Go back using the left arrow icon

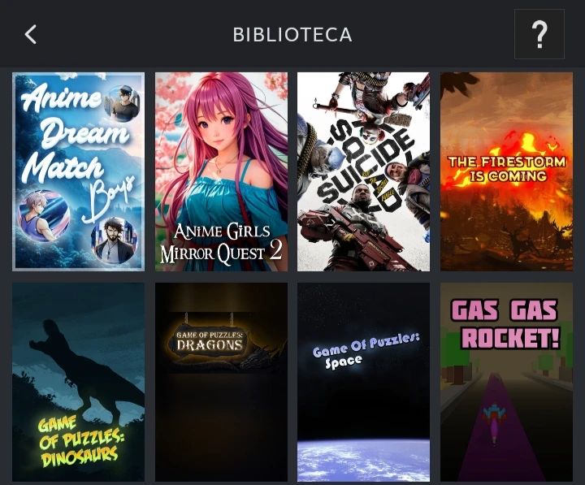pyautogui.click(x=31, y=35)
